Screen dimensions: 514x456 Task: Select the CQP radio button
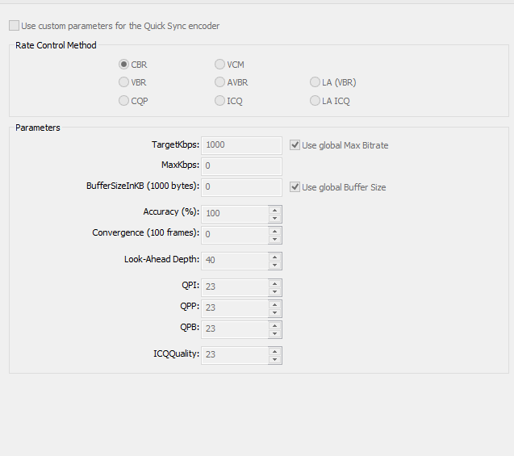click(x=123, y=100)
